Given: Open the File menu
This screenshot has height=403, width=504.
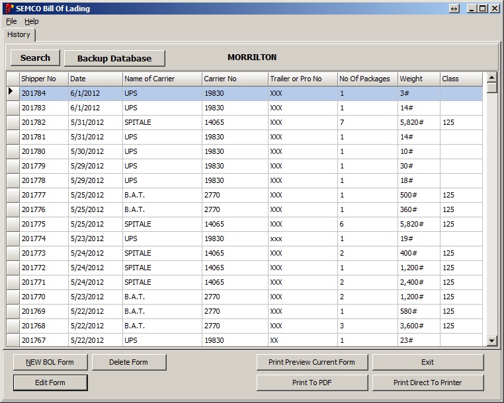Looking at the screenshot, I should (x=11, y=21).
